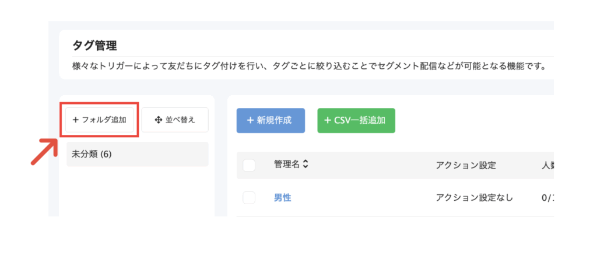This screenshot has height=255, width=597.
Task: Click the アクション設定 column header
Action: pos(466,165)
